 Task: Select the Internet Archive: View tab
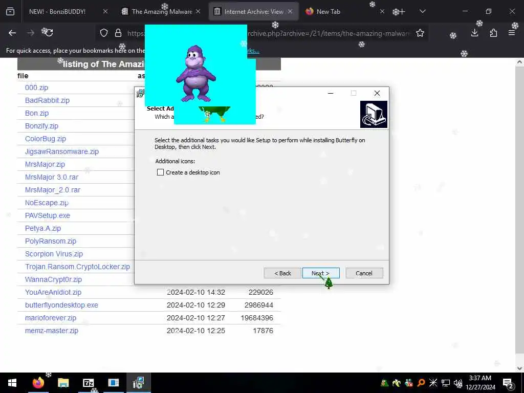point(254,11)
